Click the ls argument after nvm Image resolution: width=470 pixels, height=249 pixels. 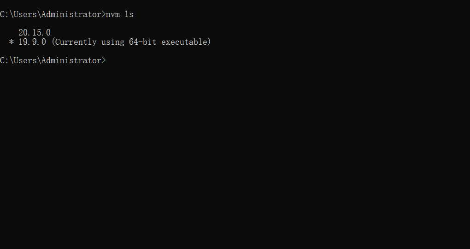[129, 14]
